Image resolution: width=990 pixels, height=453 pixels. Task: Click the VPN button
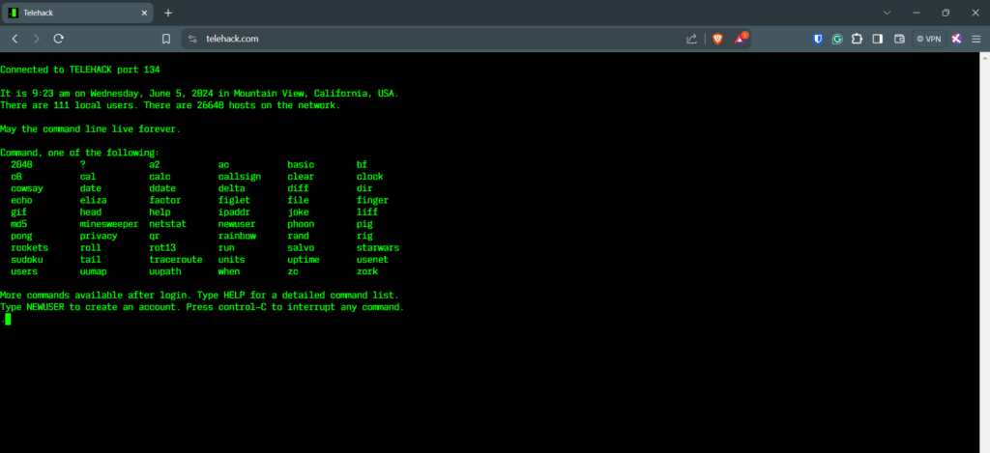pos(929,39)
